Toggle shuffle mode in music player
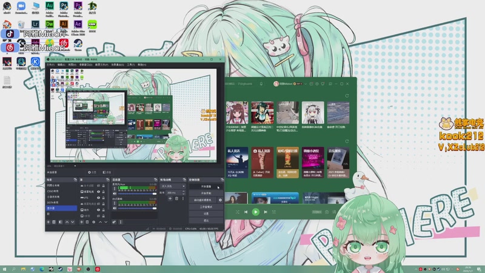485x273 pixels. point(237,212)
